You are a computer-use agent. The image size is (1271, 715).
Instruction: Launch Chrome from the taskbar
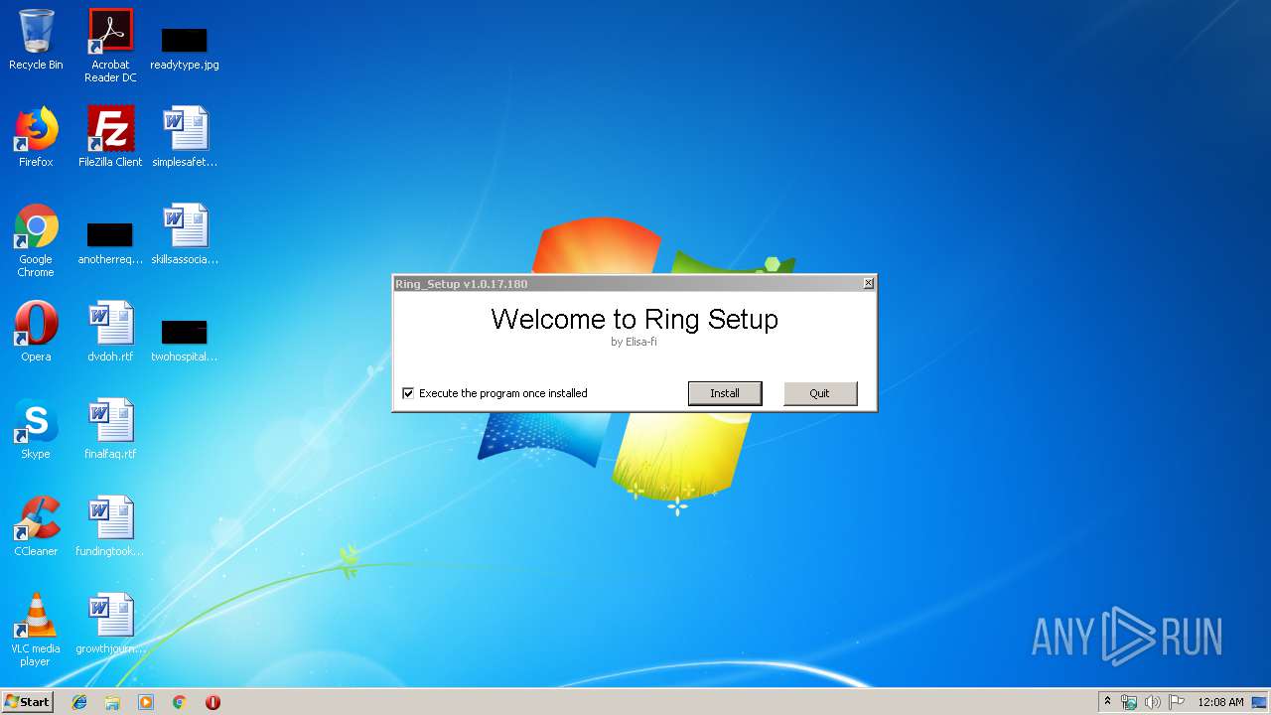pyautogui.click(x=180, y=702)
